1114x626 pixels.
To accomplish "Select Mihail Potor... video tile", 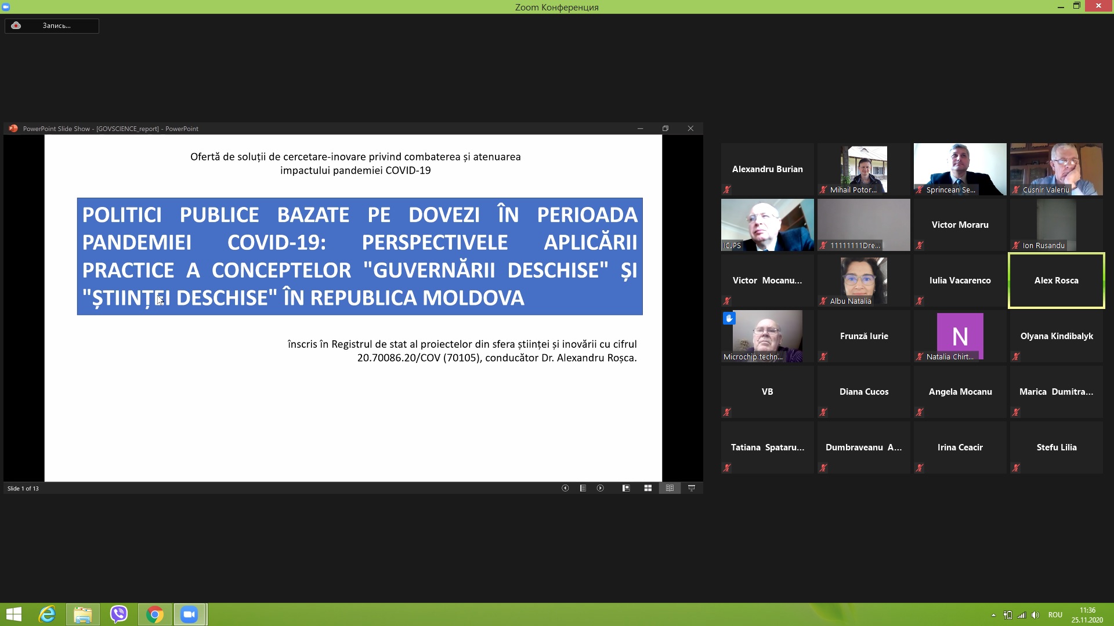I will coord(863,169).
